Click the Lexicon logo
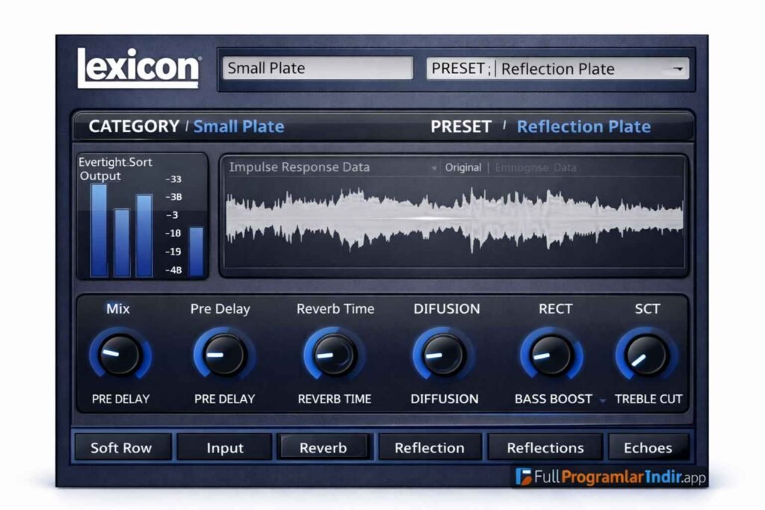 pyautogui.click(x=138, y=67)
